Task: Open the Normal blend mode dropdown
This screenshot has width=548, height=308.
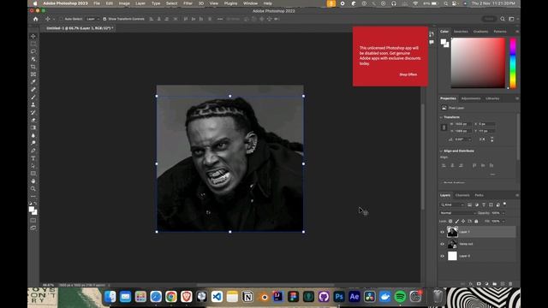Action: point(457,213)
